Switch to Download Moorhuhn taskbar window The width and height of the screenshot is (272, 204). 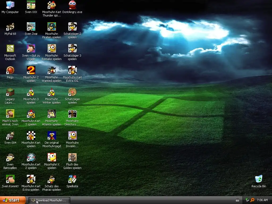coord(49,200)
